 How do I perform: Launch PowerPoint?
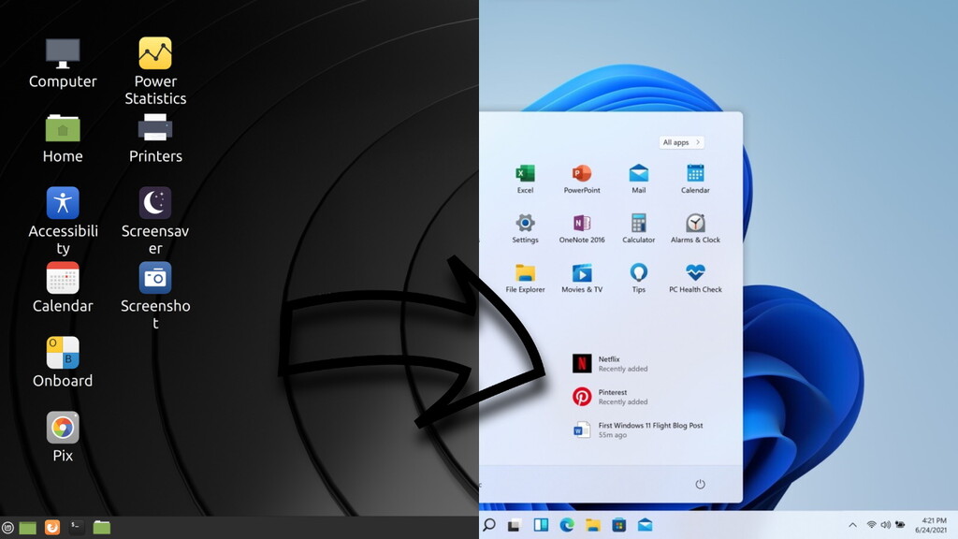[582, 178]
